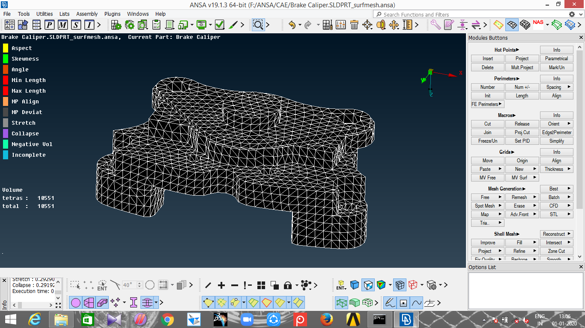This screenshot has width=585, height=328.
Task: Click the red wireframe cube icon
Action: pyautogui.click(x=413, y=285)
